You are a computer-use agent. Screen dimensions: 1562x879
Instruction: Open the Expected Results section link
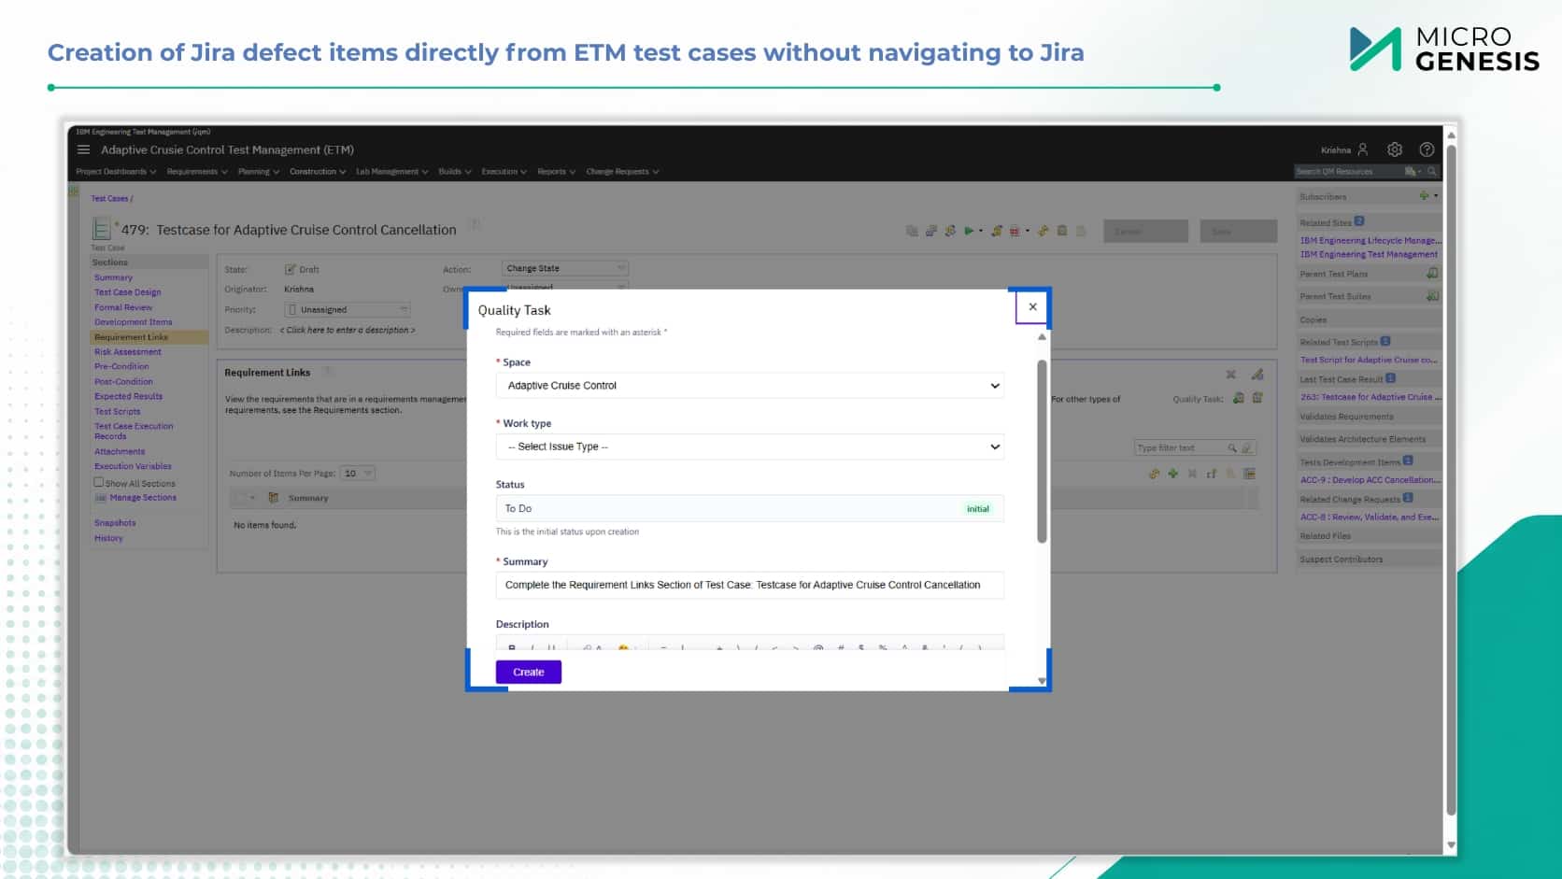point(128,396)
